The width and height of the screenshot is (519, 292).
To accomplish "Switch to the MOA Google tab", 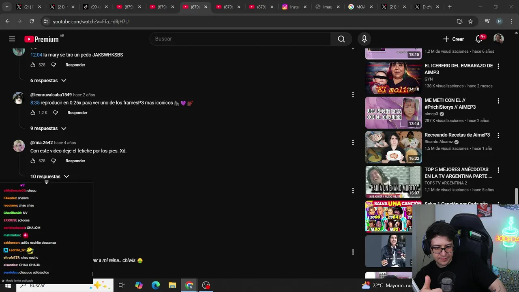I will (360, 7).
